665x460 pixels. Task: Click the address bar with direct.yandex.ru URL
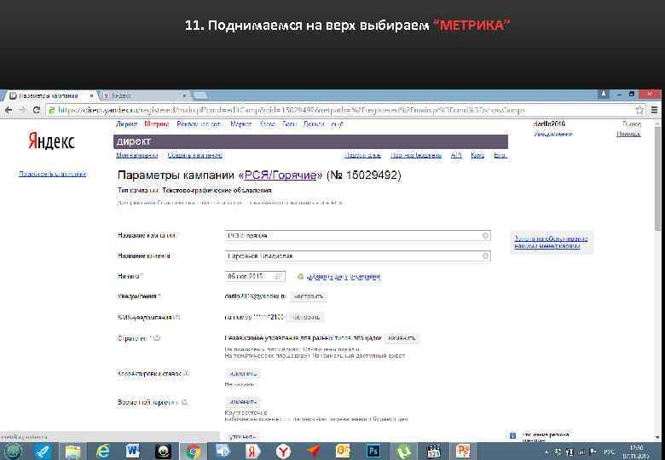[339, 111]
